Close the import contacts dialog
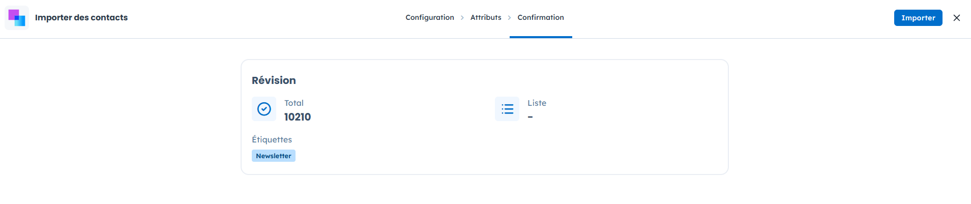This screenshot has height=204, width=971. tap(957, 18)
